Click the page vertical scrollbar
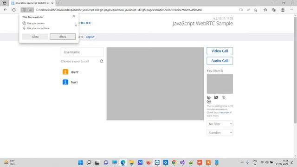297x167 pixels. point(295,70)
